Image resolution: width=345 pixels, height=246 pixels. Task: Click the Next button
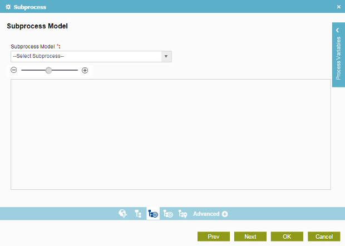click(250, 237)
